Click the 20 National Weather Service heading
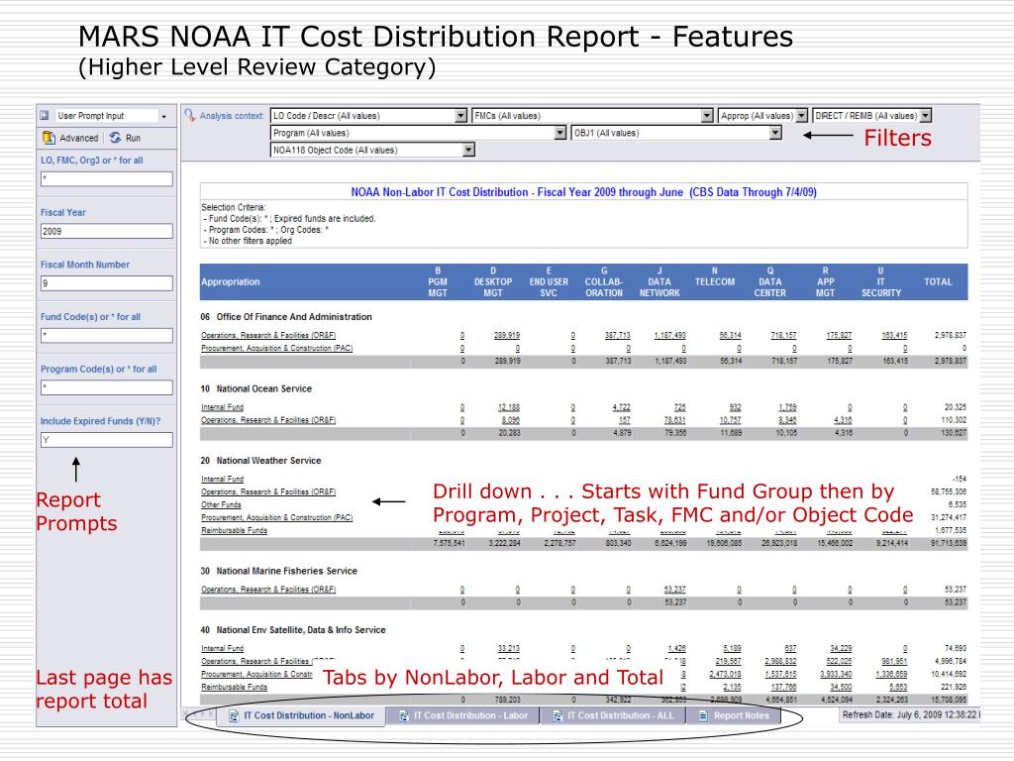Screen dimensions: 1014x761 [260, 461]
